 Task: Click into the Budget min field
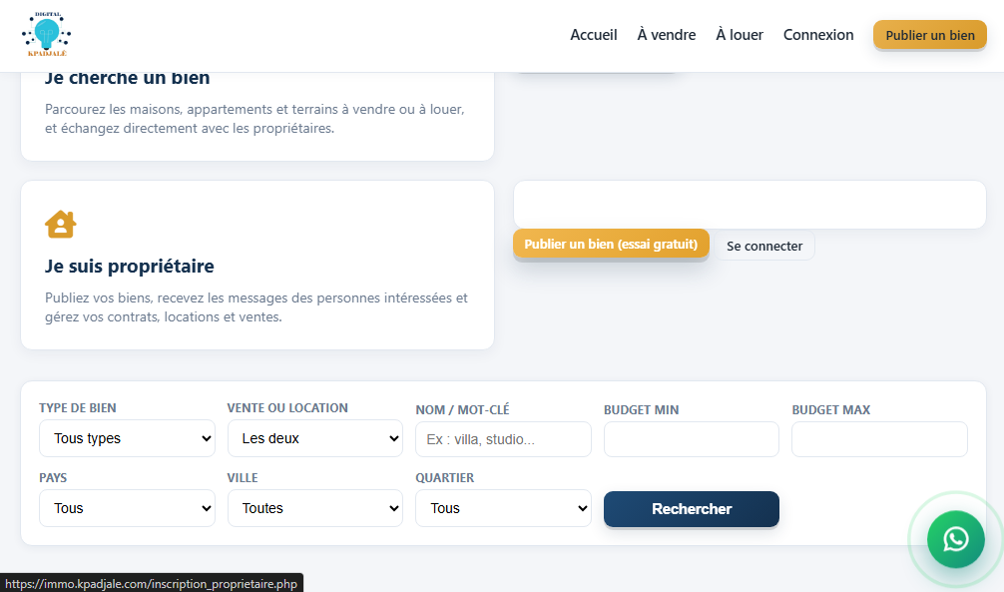click(692, 439)
